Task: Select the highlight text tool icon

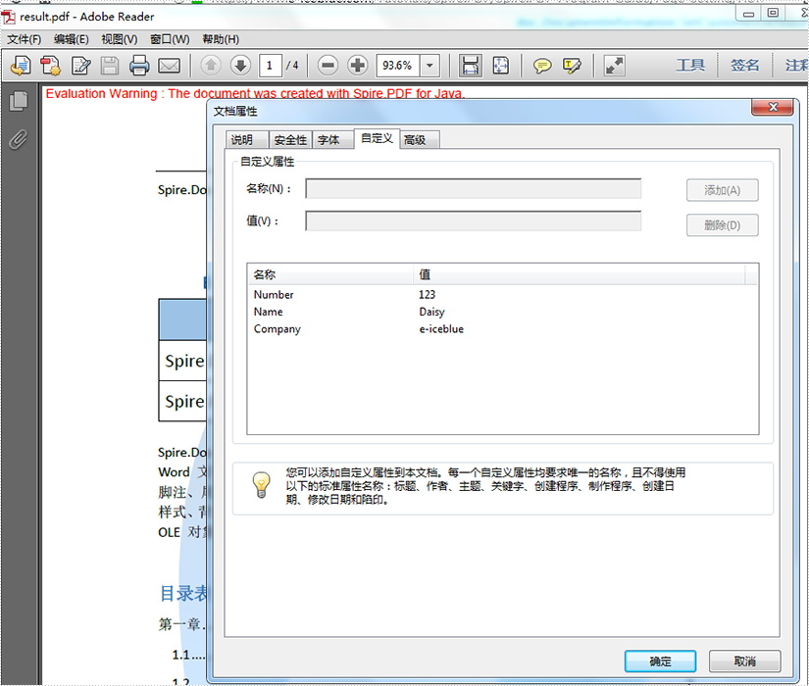Action: point(572,66)
